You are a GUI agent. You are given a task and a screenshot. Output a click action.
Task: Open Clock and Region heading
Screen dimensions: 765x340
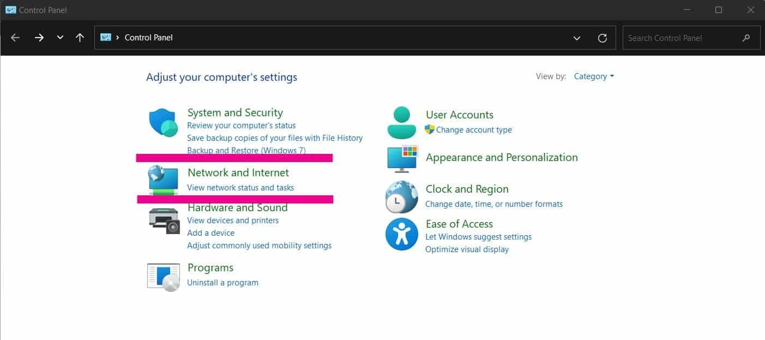pyautogui.click(x=467, y=189)
